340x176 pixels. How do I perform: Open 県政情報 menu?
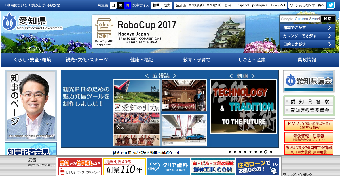coord(307,60)
